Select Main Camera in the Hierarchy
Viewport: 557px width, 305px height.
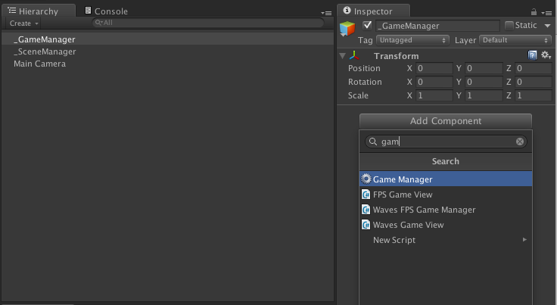tap(168, 64)
